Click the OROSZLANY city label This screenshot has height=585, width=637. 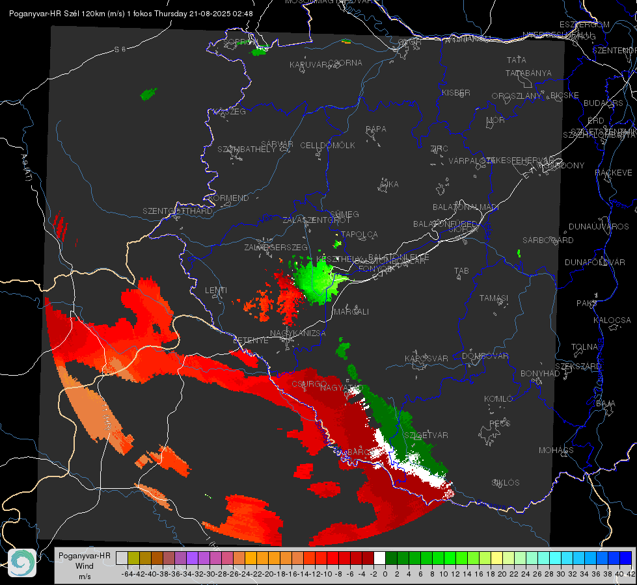(x=517, y=96)
